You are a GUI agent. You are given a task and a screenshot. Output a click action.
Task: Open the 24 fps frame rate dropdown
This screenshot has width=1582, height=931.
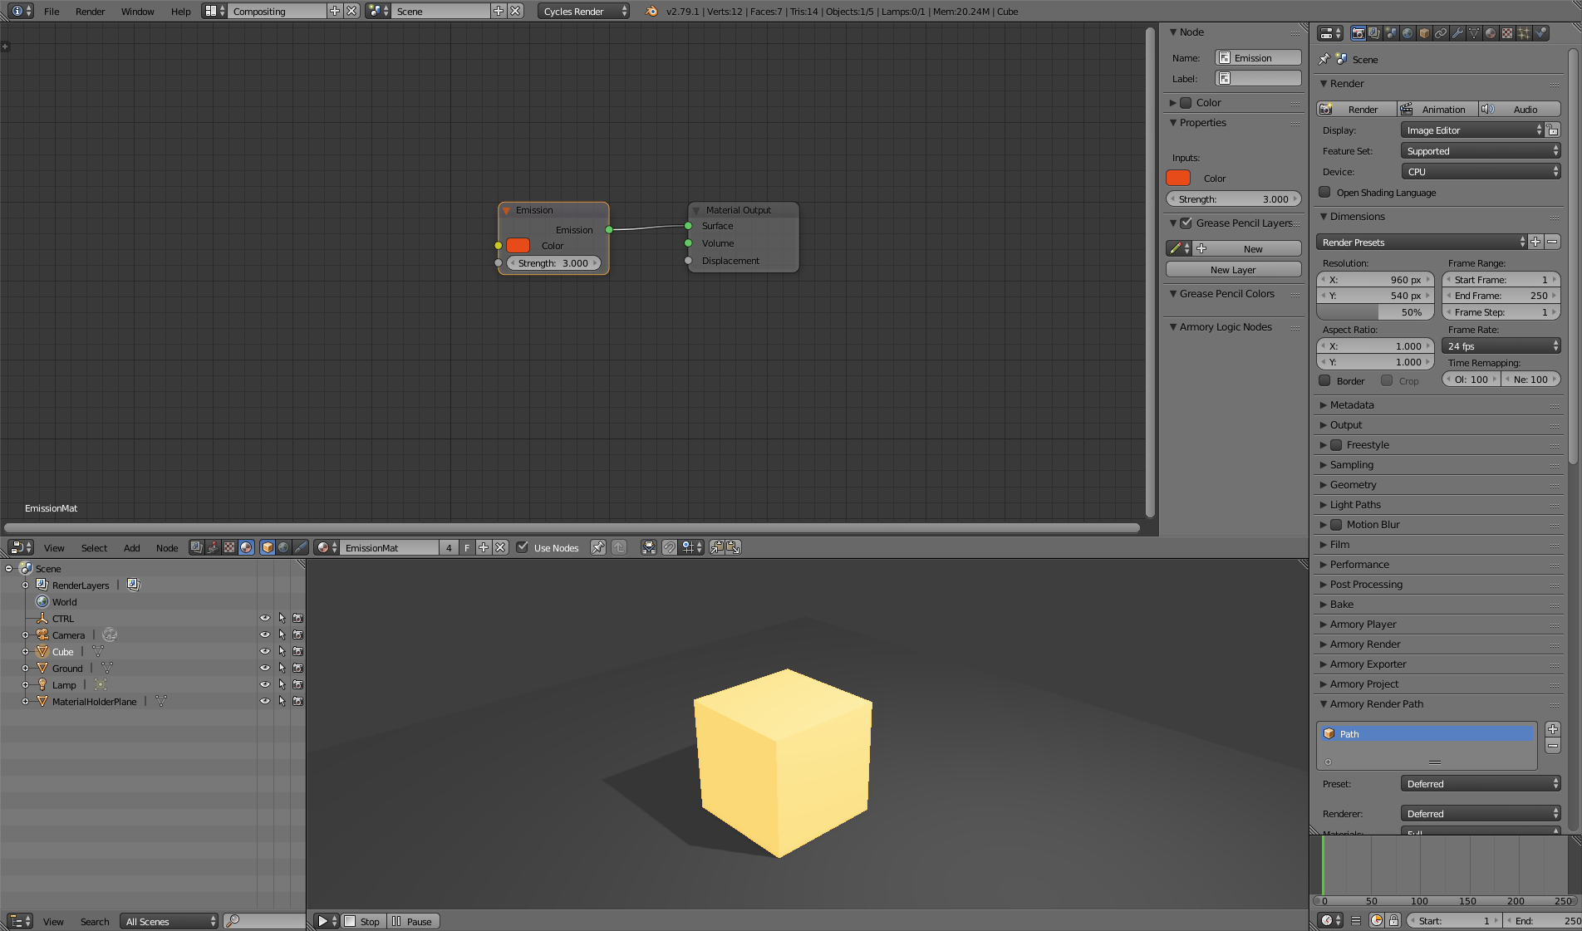[x=1501, y=346]
